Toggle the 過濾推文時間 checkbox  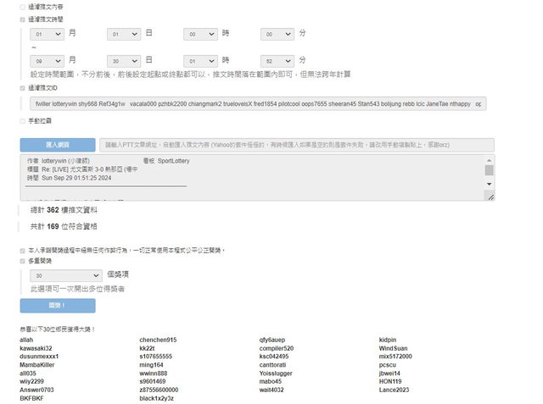pyautogui.click(x=22, y=18)
